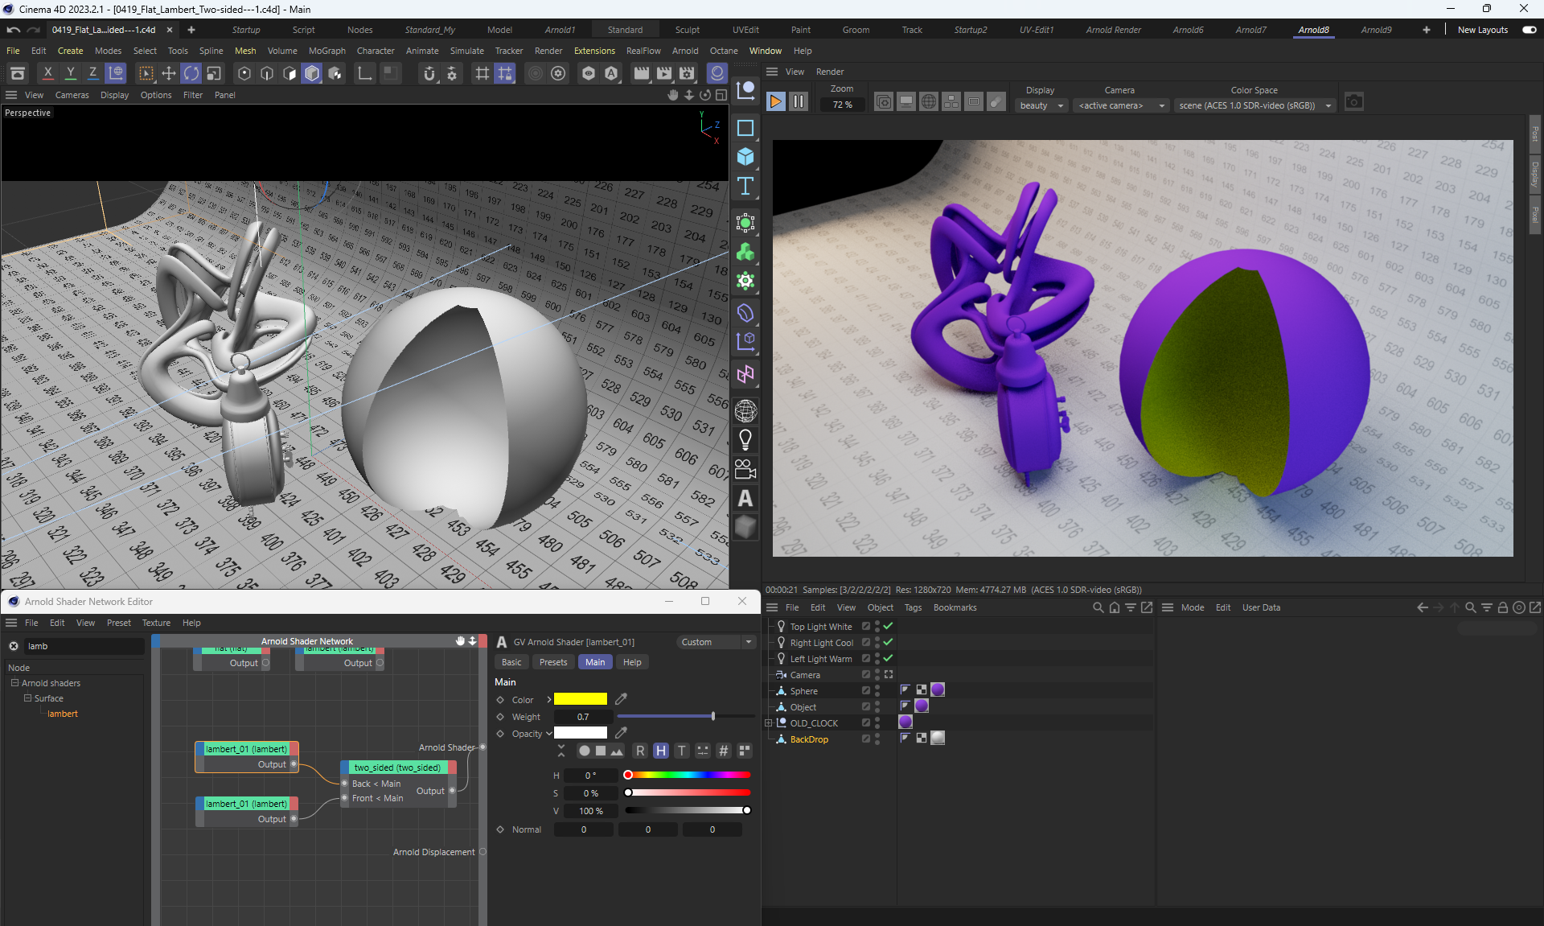Image resolution: width=1544 pixels, height=926 pixels.
Task: Click the Light bulb object icon
Action: click(745, 439)
